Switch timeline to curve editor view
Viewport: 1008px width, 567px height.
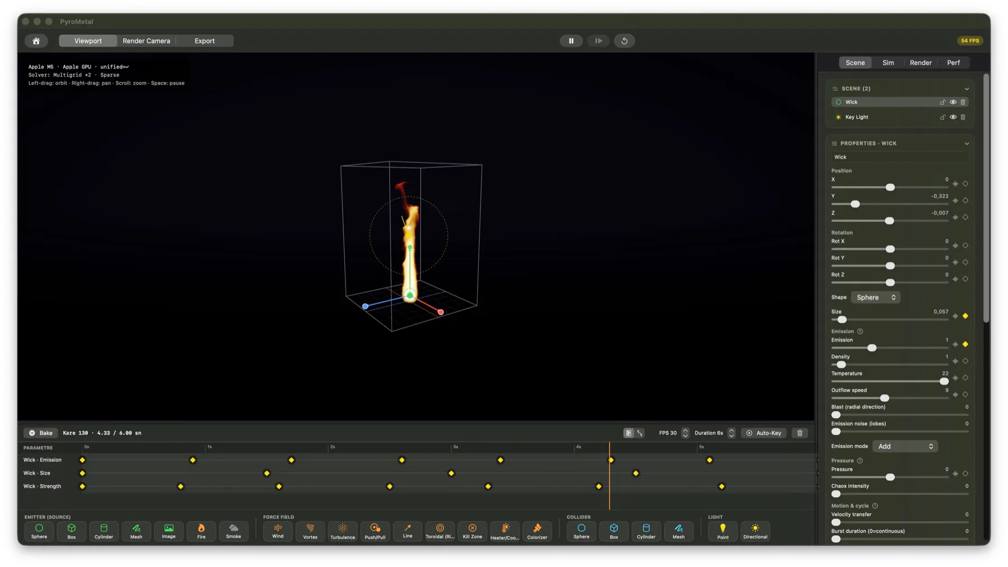tap(640, 433)
